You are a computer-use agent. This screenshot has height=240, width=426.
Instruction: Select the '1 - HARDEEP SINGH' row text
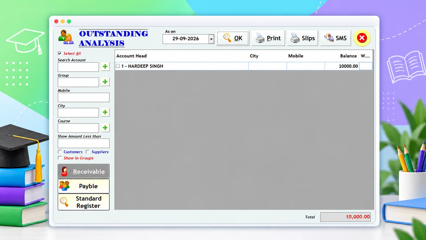tap(142, 66)
